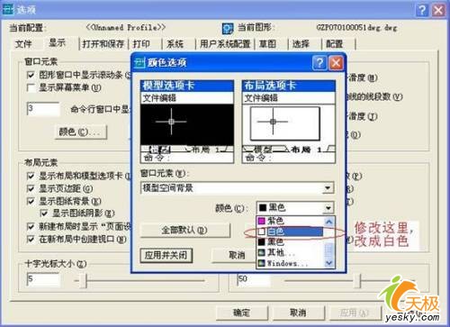Toggle 显示图纸阴影 checkbox
This screenshot has height=327, width=450.
click(44, 213)
